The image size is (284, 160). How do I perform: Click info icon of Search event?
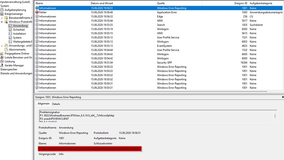click(37, 25)
